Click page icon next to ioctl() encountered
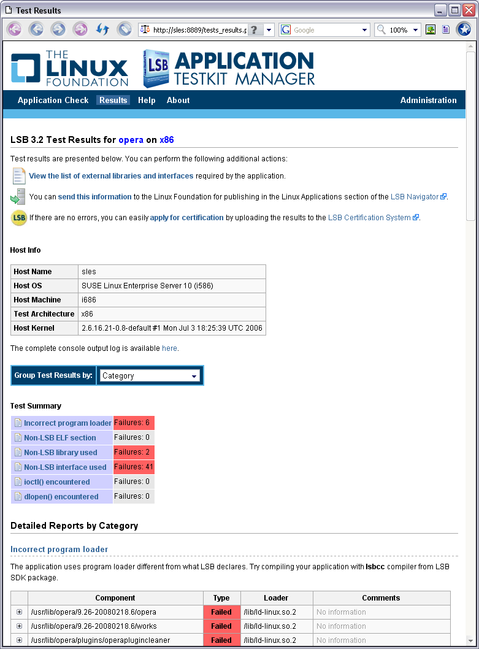The height and width of the screenshot is (649, 479). coord(18,482)
